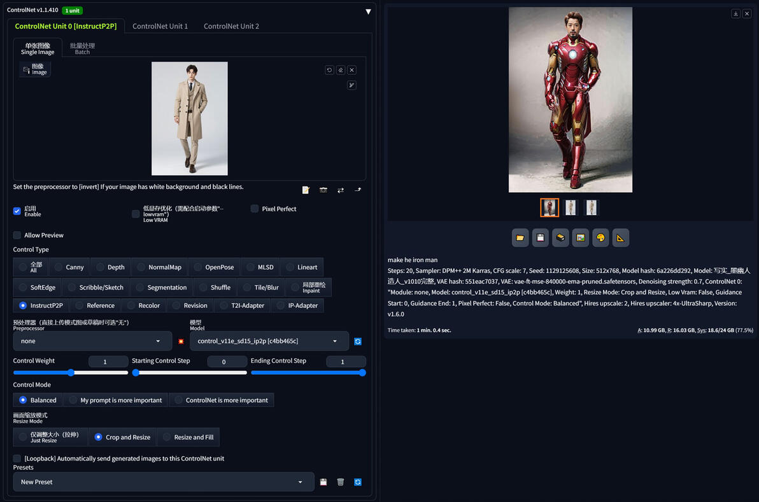Viewport: 759px width, 502px height.
Task: Adjust the Control Weight slider
Action: [71, 372]
